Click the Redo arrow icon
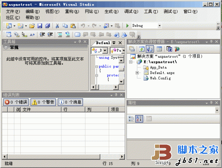The image size is (222, 168). 94,26
